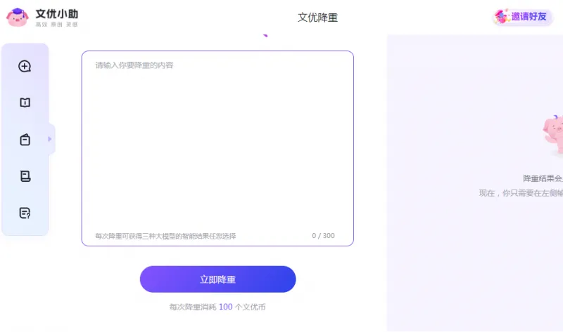Click the 每次降重可获得三种大模型 hint text
This screenshot has width=563, height=332.
(165, 236)
